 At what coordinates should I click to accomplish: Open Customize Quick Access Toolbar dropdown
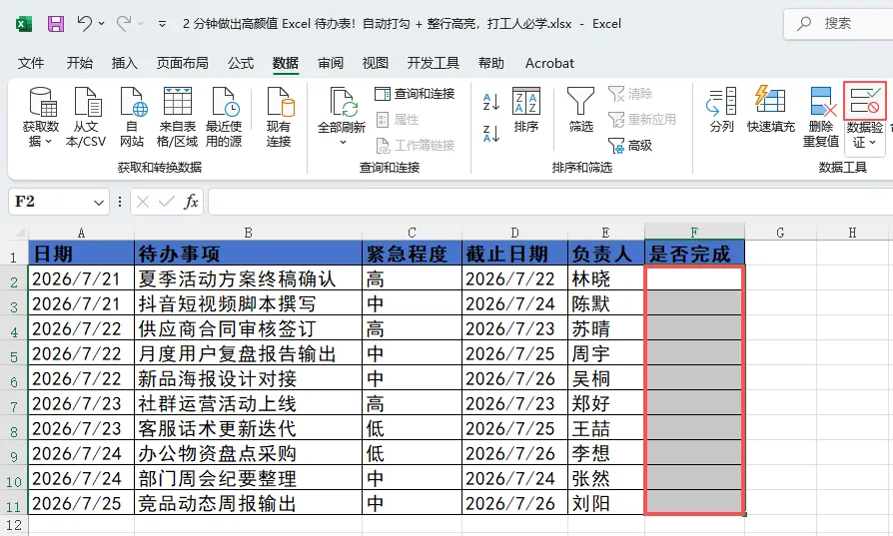(x=162, y=24)
